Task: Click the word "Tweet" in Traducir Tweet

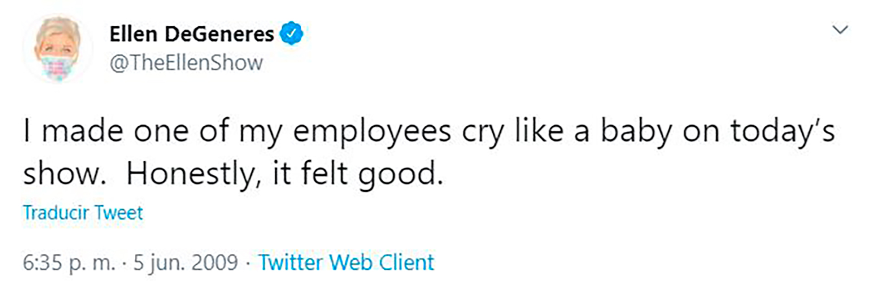Action: pyautogui.click(x=118, y=213)
